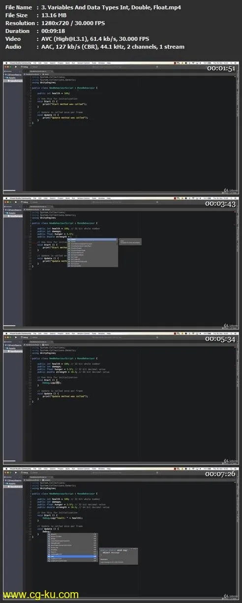Pick the highlighted top autocomplete entry in 00:03:43 frame
Screen dimensions: 242x603
pos(92,240)
